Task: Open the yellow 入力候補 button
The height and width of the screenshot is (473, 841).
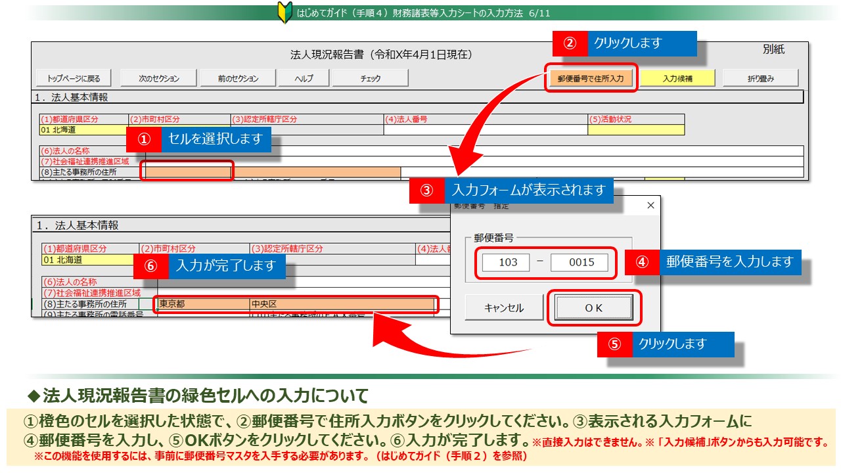Action: [677, 78]
